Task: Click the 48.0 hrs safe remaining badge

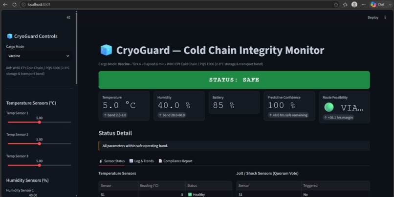Action: click(x=288, y=115)
